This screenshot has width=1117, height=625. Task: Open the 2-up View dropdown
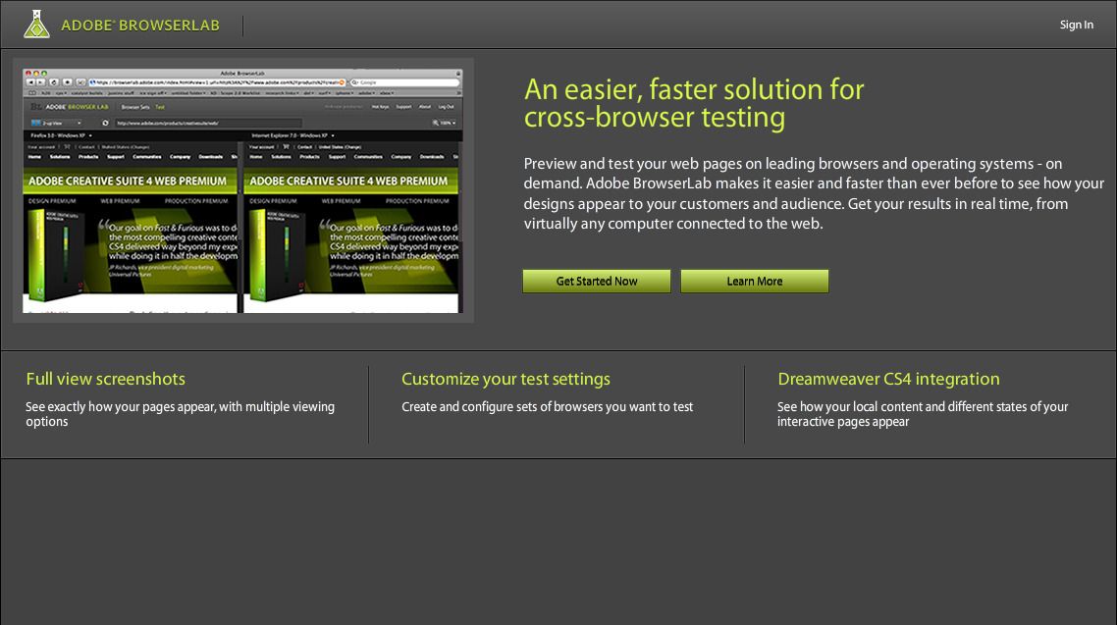[79, 123]
